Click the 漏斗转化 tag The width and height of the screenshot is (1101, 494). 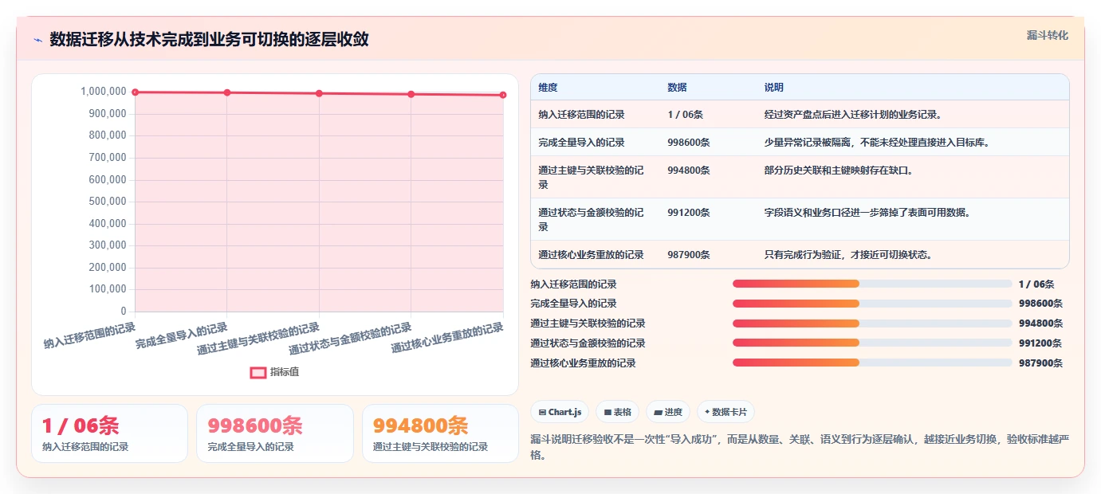pyautogui.click(x=1047, y=35)
